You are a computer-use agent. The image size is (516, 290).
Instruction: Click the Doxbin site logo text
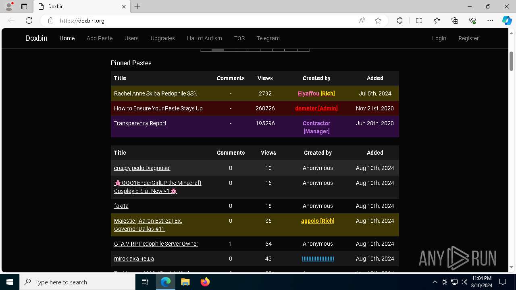[36, 38]
